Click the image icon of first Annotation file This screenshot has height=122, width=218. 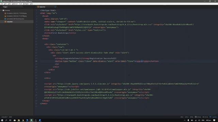pos(5,13)
